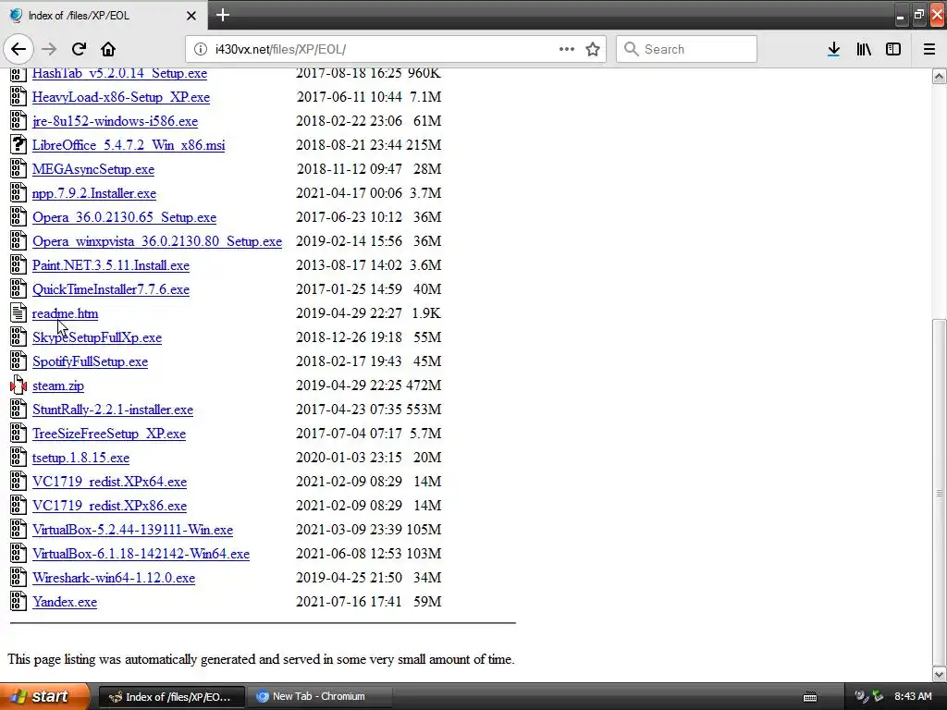947x710 pixels.
Task: Download VirtualBox-6.1.18-142142-Win64.exe
Action: [x=141, y=555]
